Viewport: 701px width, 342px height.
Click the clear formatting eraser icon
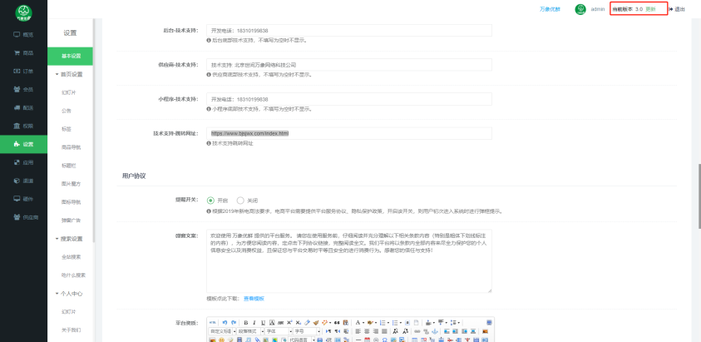pos(307,322)
